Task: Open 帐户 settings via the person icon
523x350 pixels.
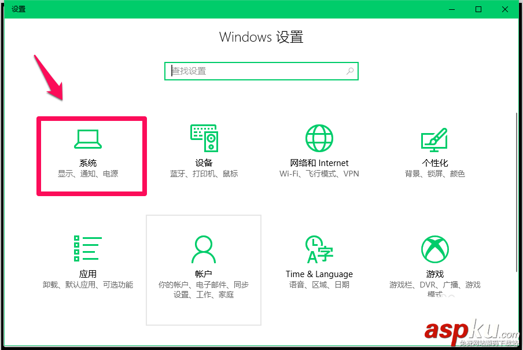Action: pyautogui.click(x=204, y=248)
